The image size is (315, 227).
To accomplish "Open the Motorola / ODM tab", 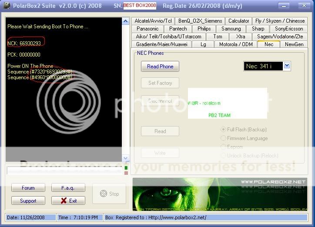I will [236, 44].
